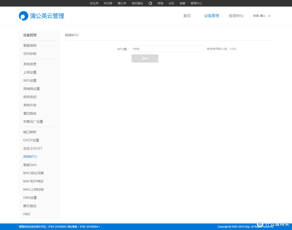
Task: Open 域名建站 in top bar
Action: (x=137, y=3)
